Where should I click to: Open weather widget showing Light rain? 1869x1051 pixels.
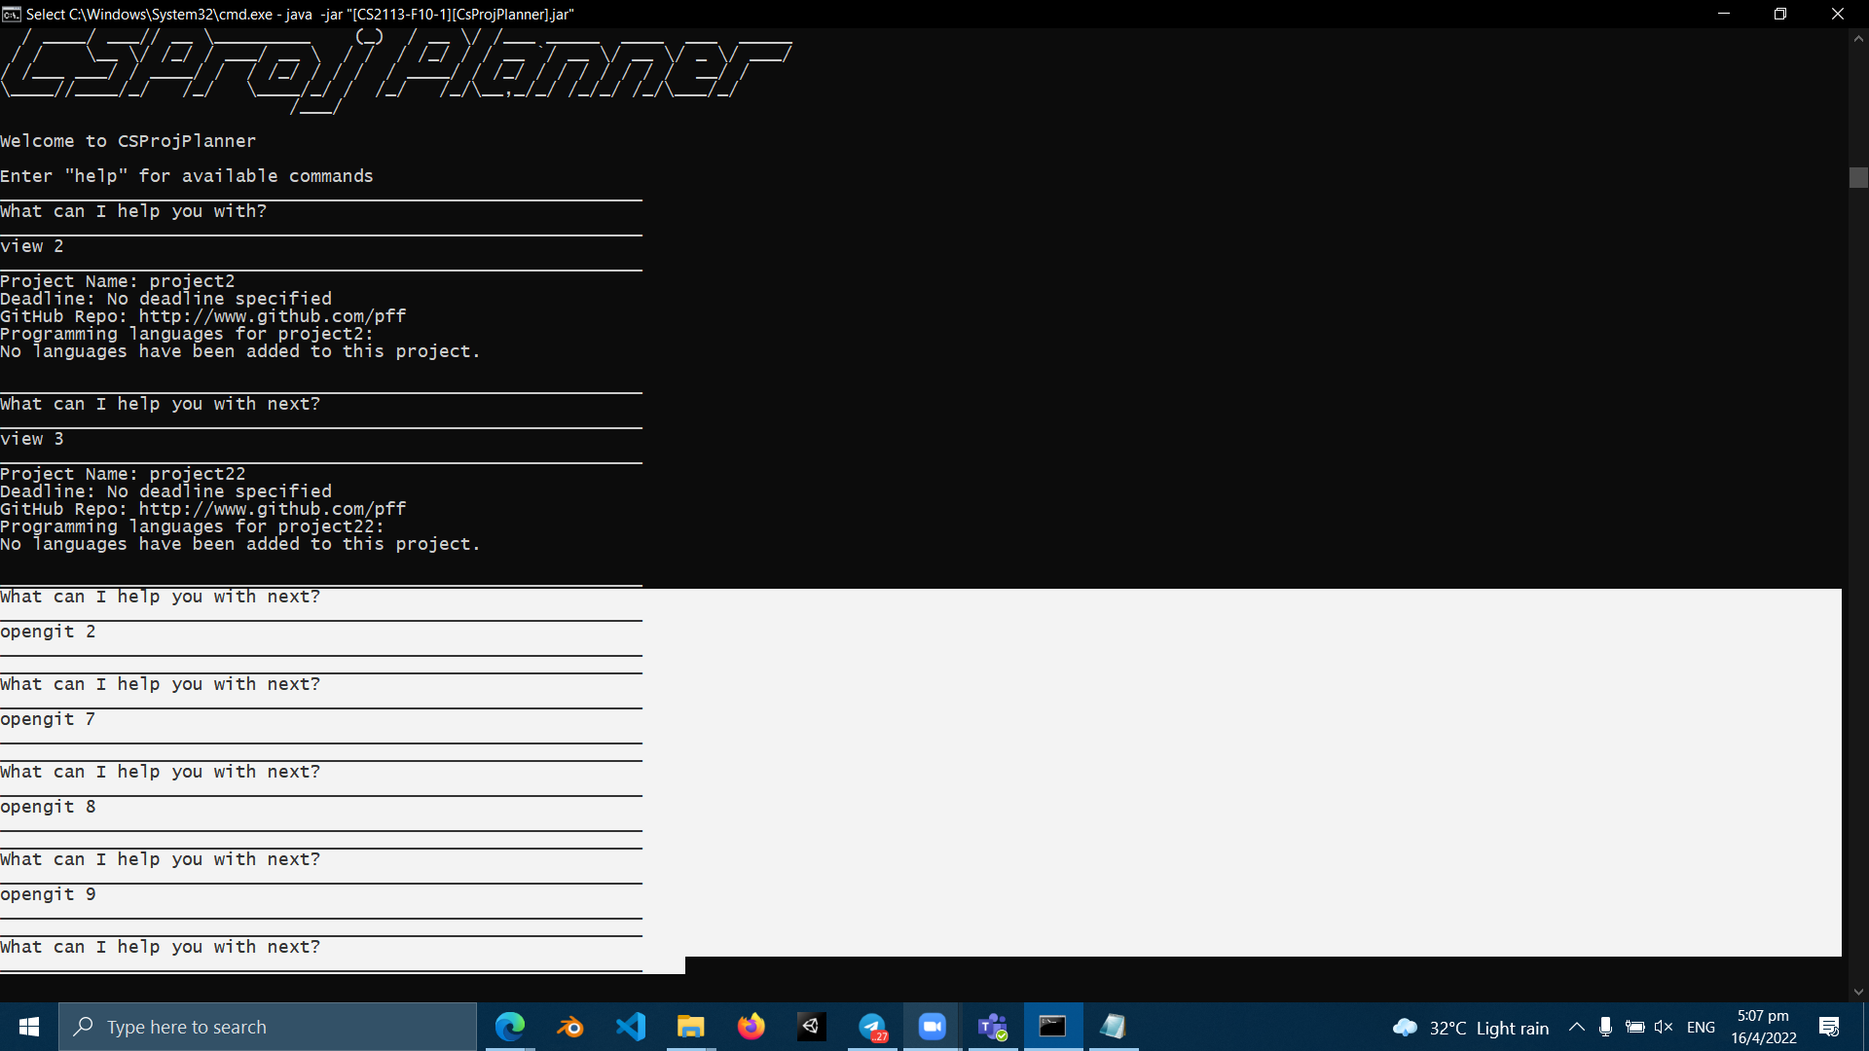[x=1471, y=1028]
